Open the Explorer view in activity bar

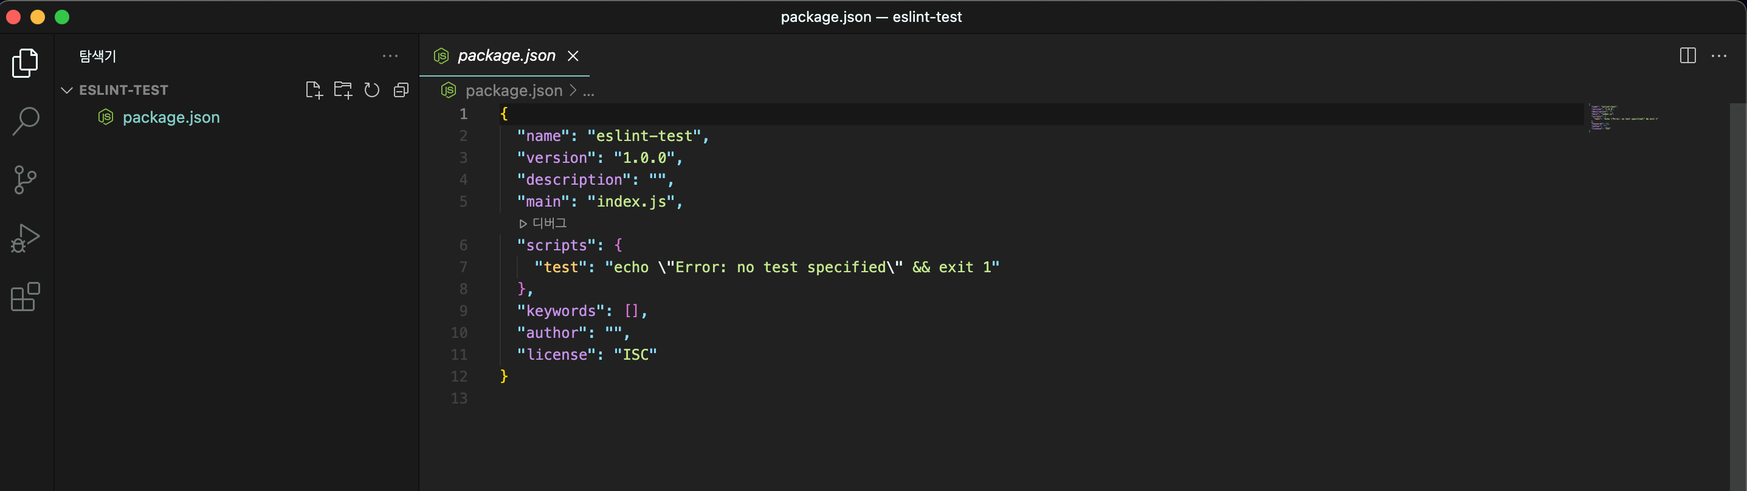pyautogui.click(x=25, y=63)
